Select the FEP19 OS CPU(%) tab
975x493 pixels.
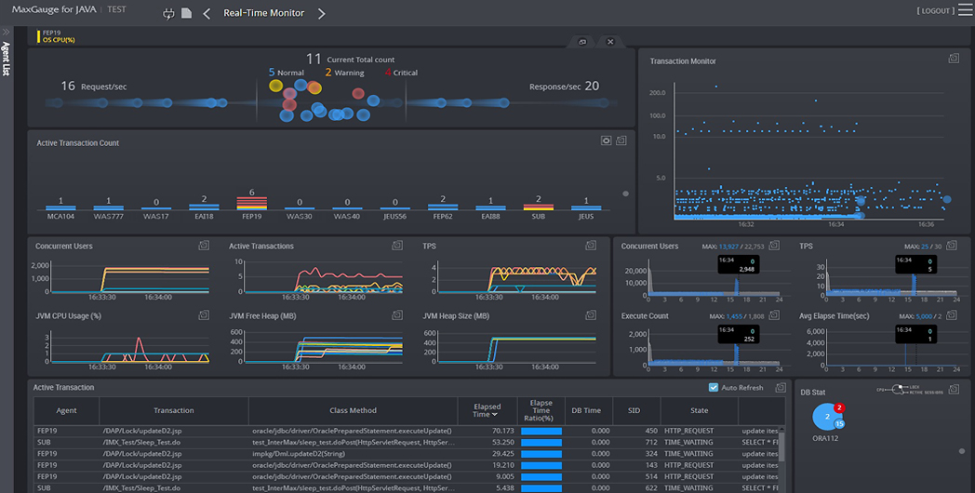point(57,36)
